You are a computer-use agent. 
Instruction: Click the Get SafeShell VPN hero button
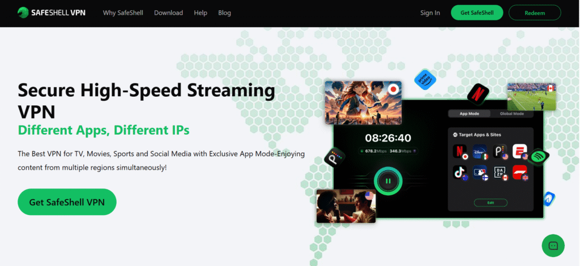(x=67, y=202)
